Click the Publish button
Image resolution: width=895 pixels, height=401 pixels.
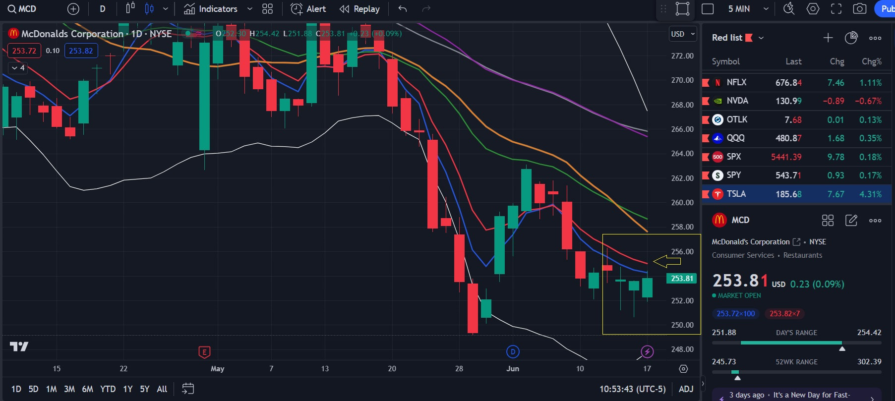(886, 9)
